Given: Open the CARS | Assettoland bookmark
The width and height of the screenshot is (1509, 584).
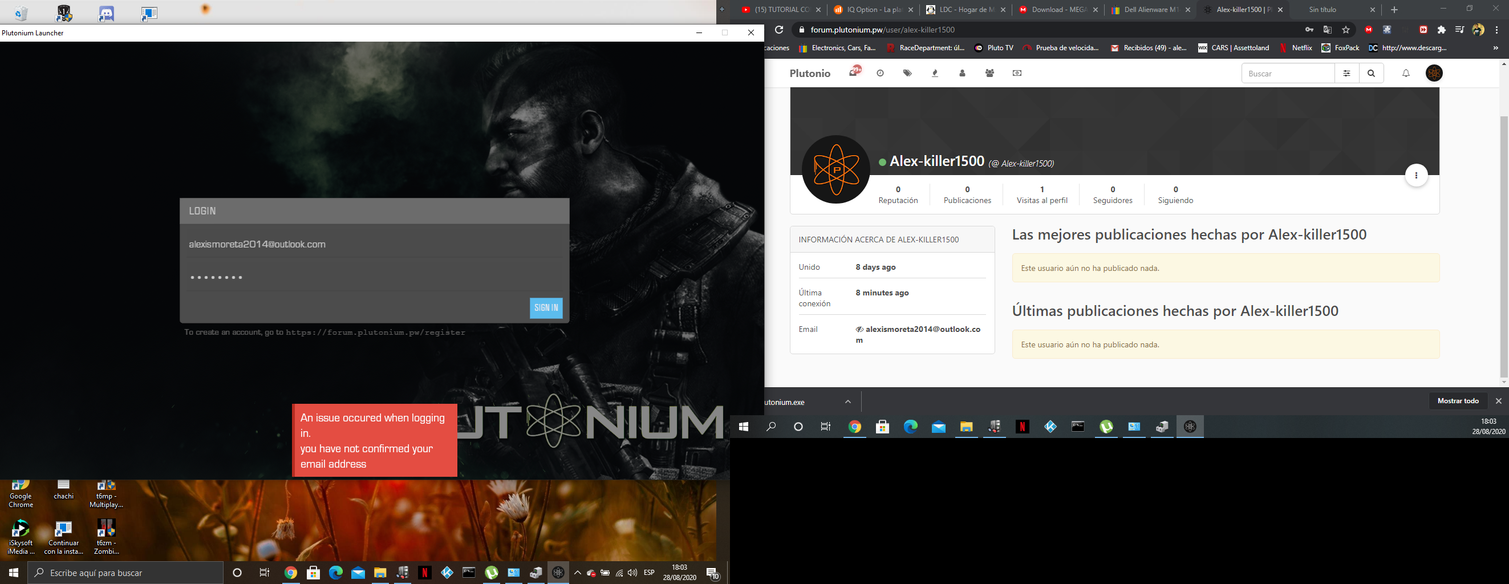Looking at the screenshot, I should click(1233, 48).
